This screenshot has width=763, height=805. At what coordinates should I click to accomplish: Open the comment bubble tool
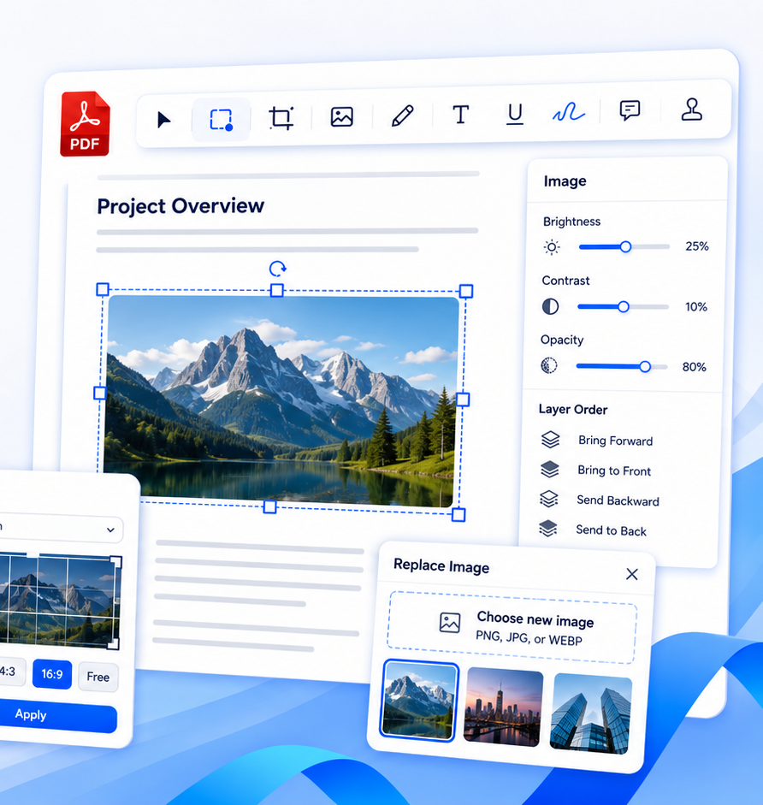click(630, 110)
